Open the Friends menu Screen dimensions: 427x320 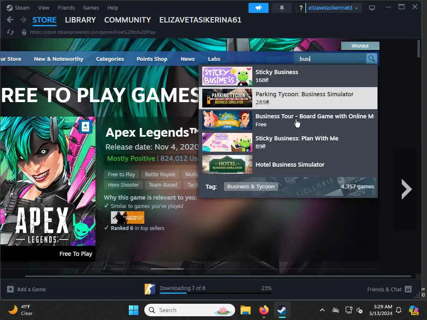click(66, 7)
